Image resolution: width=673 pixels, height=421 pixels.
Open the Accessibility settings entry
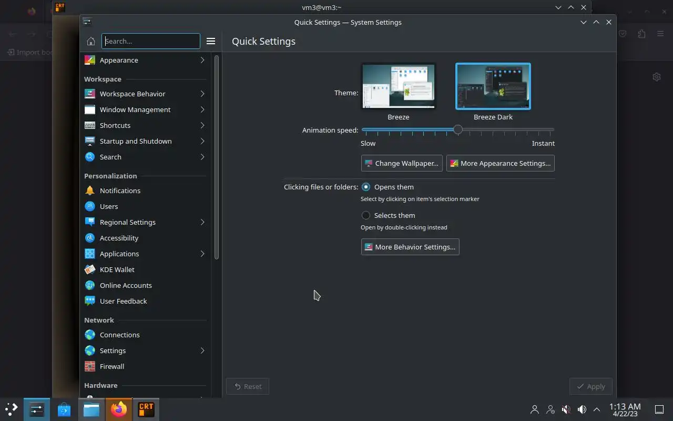146,238
